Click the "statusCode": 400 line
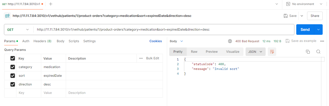 point(209,64)
